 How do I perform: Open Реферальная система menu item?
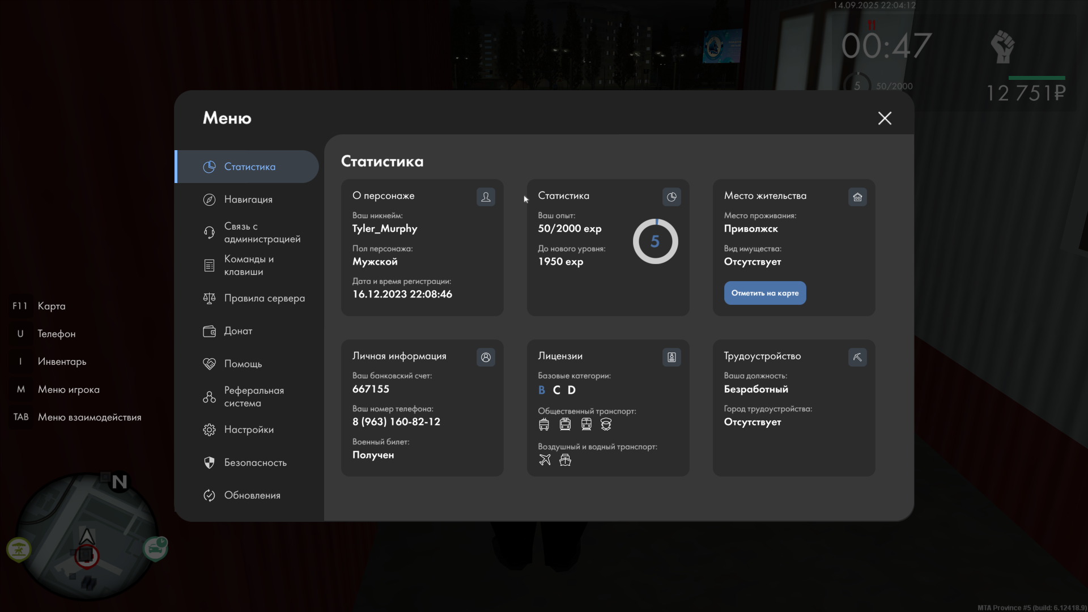point(253,397)
